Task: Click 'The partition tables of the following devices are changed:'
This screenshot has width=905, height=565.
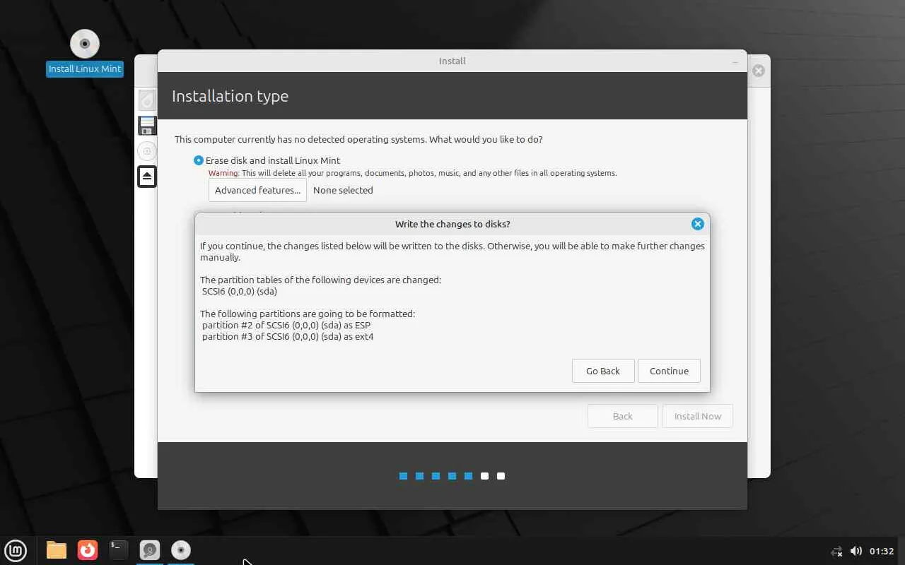Action: click(320, 280)
